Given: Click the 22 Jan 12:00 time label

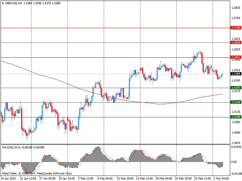Looking at the screenshot, I should [x=28, y=179].
